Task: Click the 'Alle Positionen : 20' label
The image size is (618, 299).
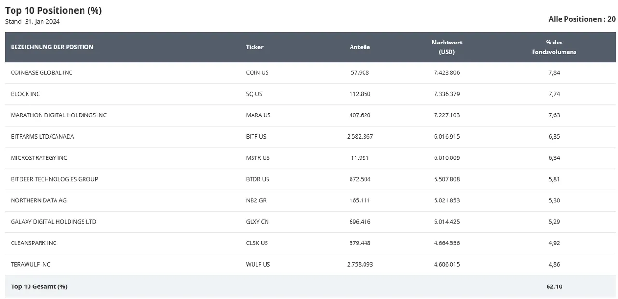Action: pos(582,19)
